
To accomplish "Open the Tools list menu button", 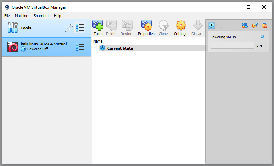I will pyautogui.click(x=80, y=28).
